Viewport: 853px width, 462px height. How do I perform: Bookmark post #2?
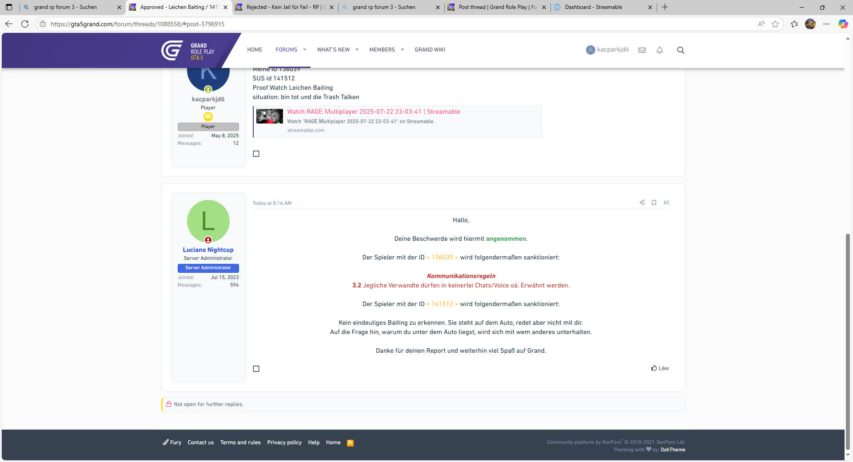(654, 203)
